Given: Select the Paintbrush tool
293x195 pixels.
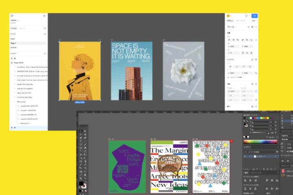Looking at the screenshot, I should pos(85,145).
